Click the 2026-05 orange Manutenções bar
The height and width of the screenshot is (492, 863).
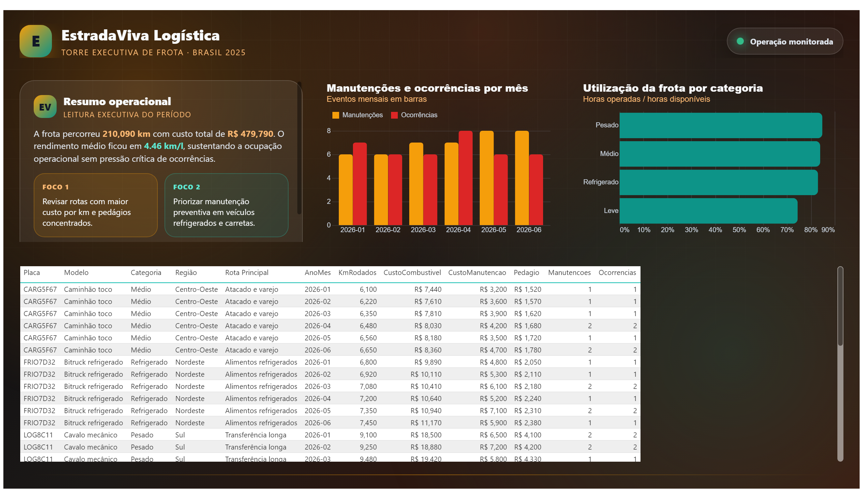coord(486,178)
